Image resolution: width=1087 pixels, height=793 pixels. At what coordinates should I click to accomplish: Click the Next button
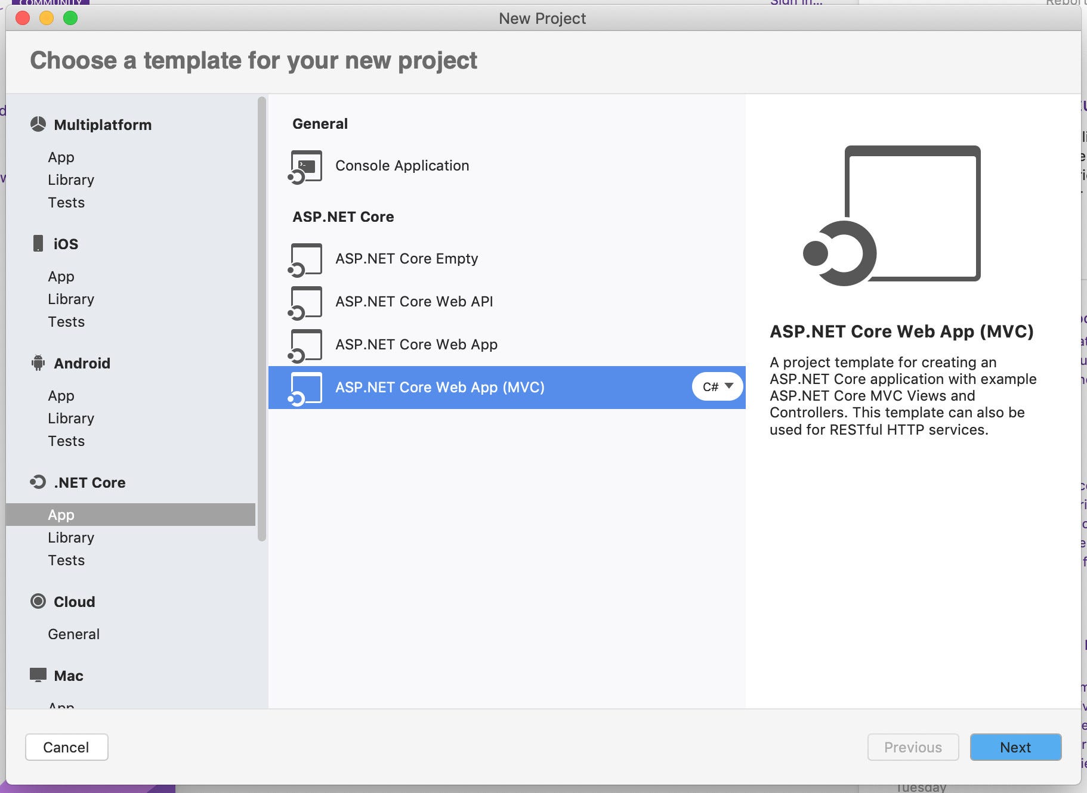1015,747
